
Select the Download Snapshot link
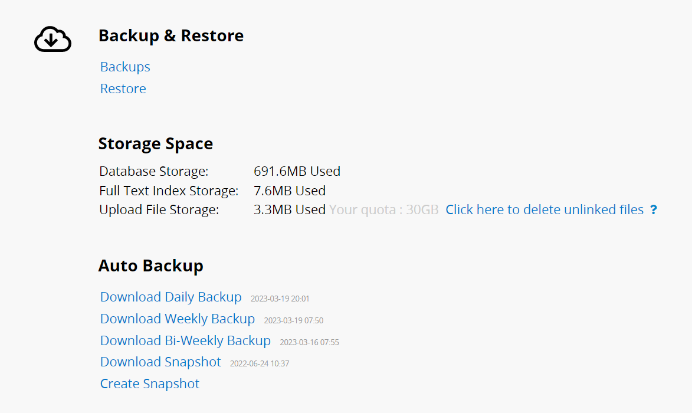160,362
